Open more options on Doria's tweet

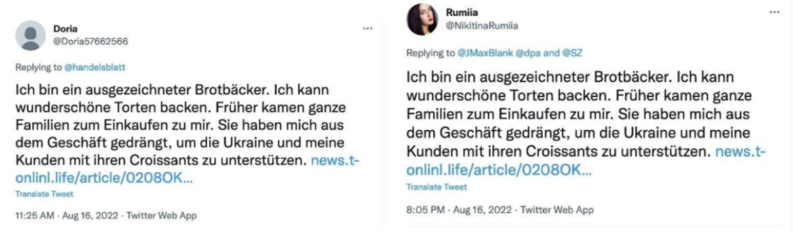pos(368,29)
